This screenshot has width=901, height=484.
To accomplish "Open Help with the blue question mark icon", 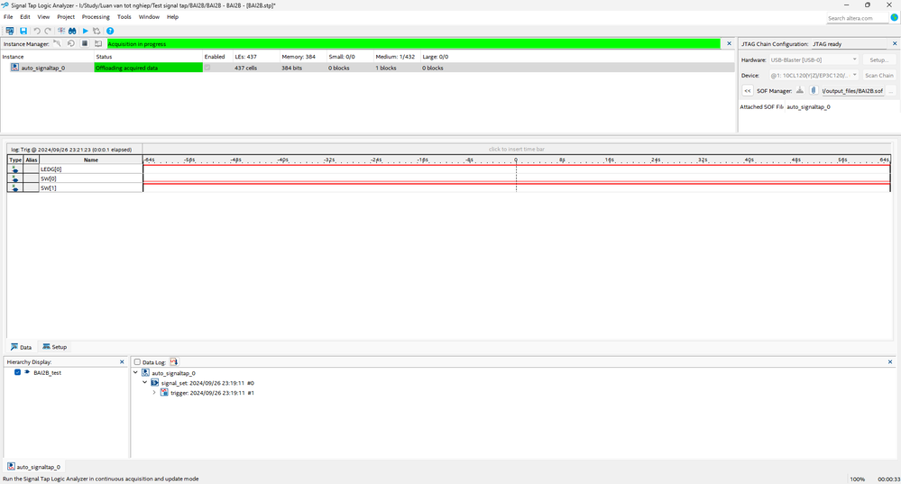I will tap(110, 31).
